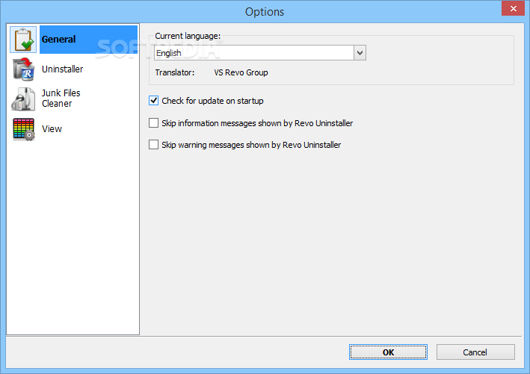Screen dimensions: 530x374
Task: Open the Uninstaller options category
Action: [62, 69]
